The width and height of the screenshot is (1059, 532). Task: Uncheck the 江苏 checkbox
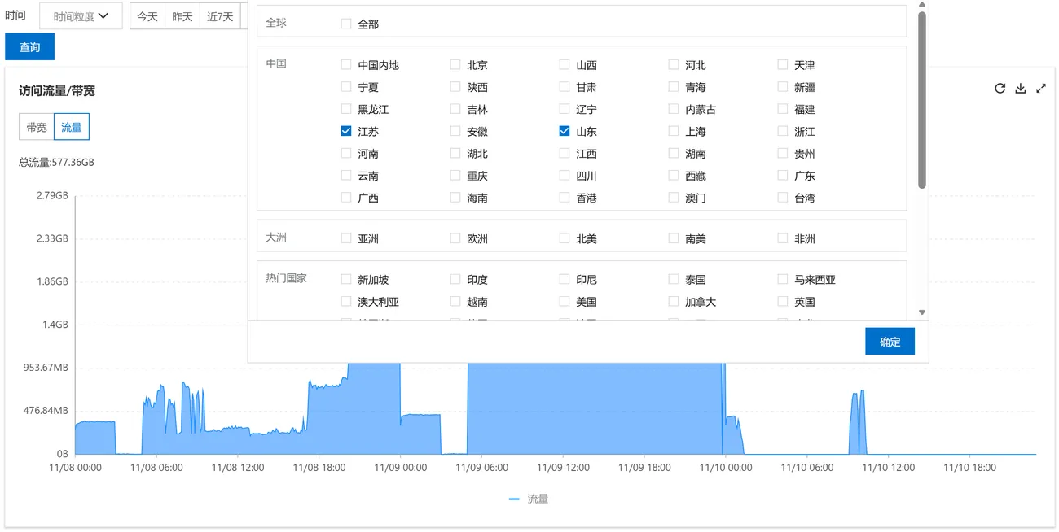pos(346,131)
